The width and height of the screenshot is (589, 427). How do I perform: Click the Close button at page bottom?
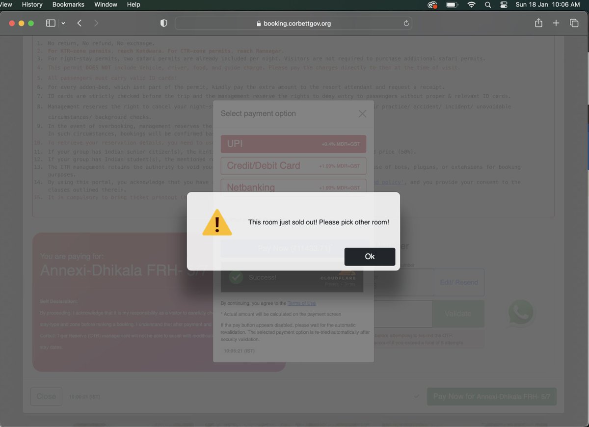click(x=46, y=396)
